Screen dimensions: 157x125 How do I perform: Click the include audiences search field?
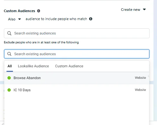point(77,33)
